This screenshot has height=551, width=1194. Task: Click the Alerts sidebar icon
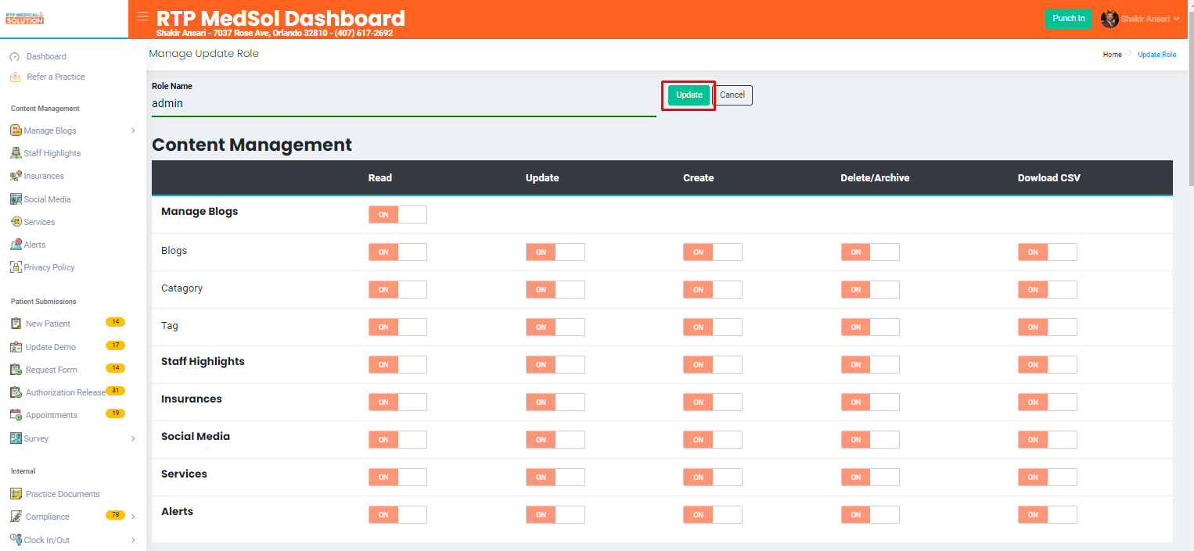point(16,245)
